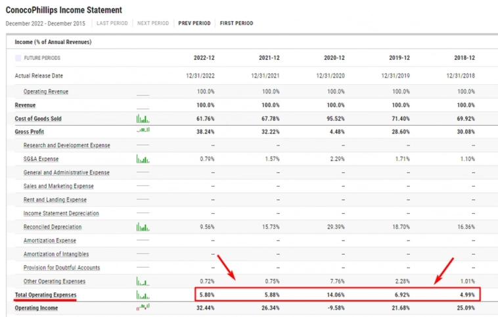Open the General and Administrative Expense link
This screenshot has width=498, height=317.
click(x=66, y=172)
